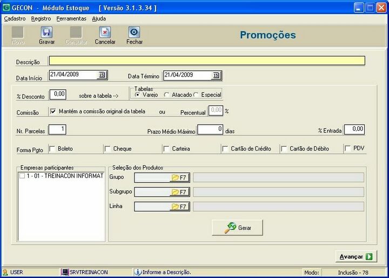Select the Especial table radio button
389x278 pixels.
[196, 94]
